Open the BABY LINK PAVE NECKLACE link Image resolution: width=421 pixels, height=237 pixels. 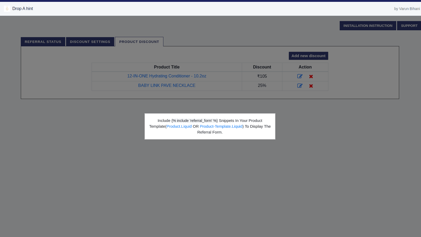(x=167, y=86)
